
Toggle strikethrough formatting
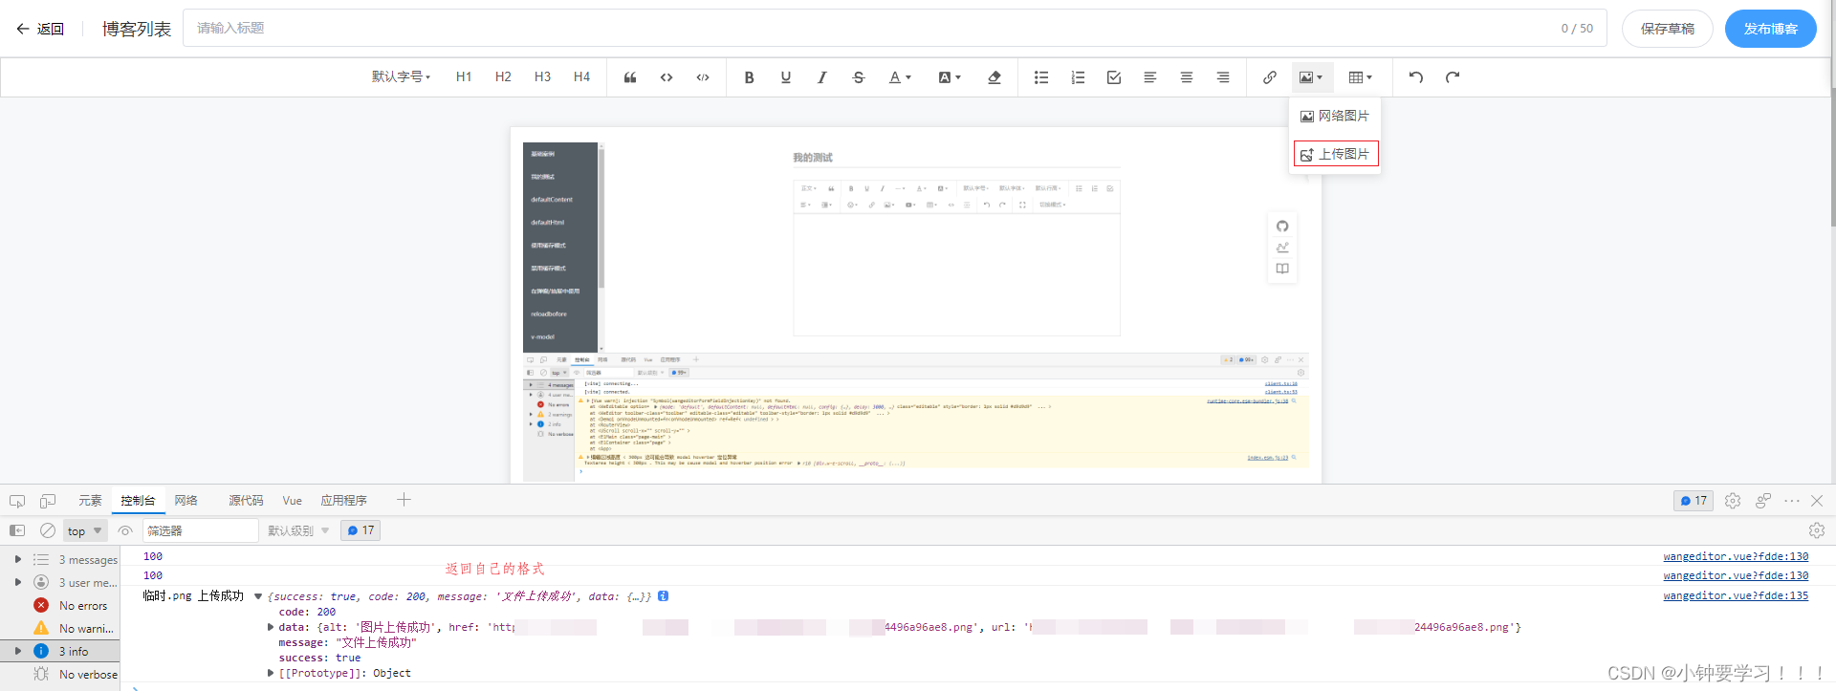[x=859, y=77]
